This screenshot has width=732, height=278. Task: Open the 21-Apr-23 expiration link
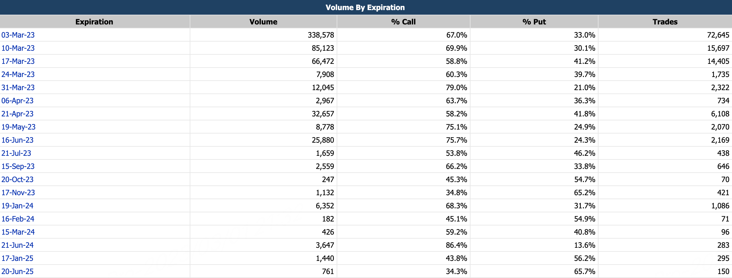pyautogui.click(x=17, y=114)
